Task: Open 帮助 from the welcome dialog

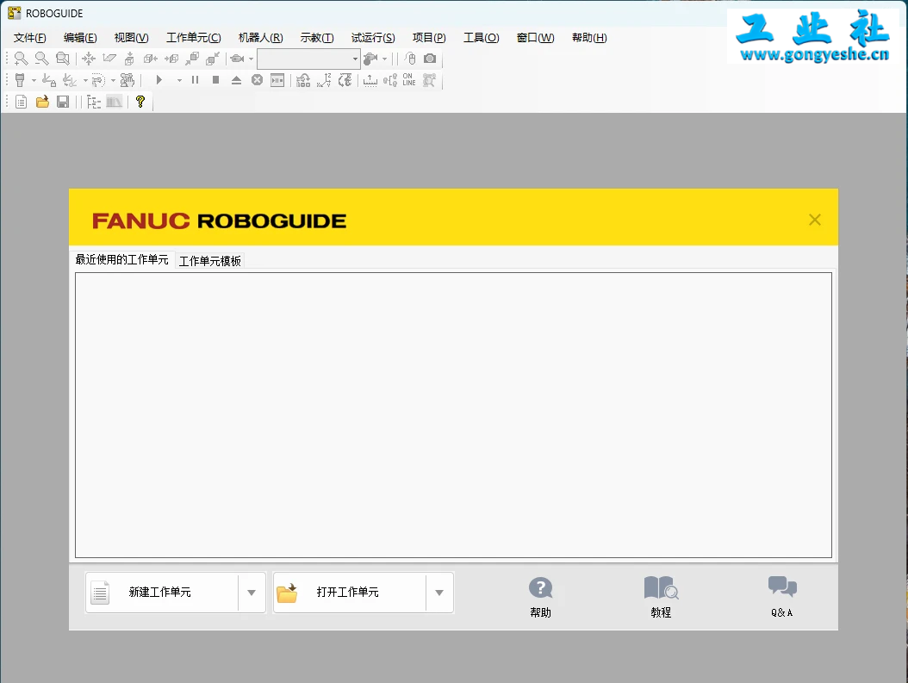Action: [x=540, y=598]
